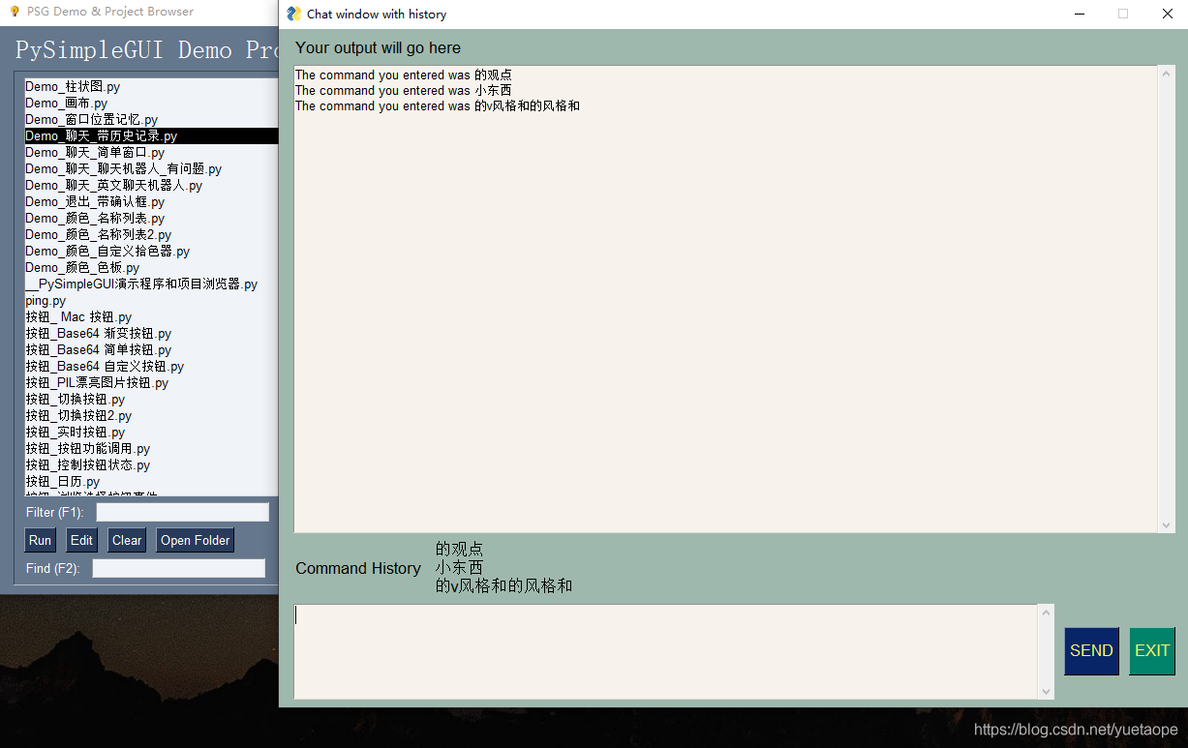Click 的v风格和的风格和 in Command History
Viewport: 1188px width, 748px height.
pyautogui.click(x=503, y=585)
